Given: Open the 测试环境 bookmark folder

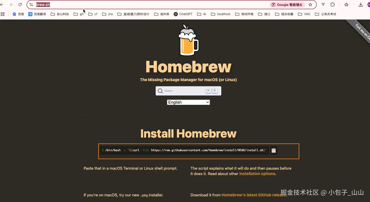Looking at the screenshot, I should pyautogui.click(x=244, y=14).
